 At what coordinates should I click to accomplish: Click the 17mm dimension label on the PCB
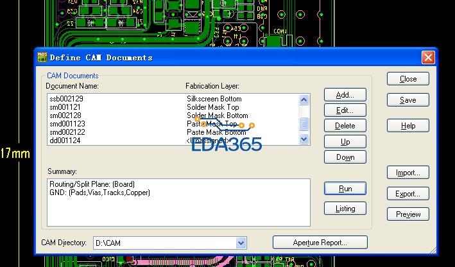click(15, 153)
